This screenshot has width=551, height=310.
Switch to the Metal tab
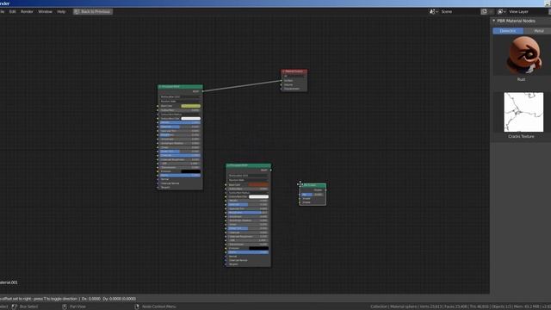[538, 31]
